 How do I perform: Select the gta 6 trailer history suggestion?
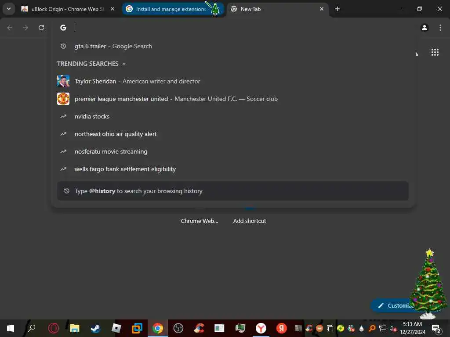[x=233, y=46]
